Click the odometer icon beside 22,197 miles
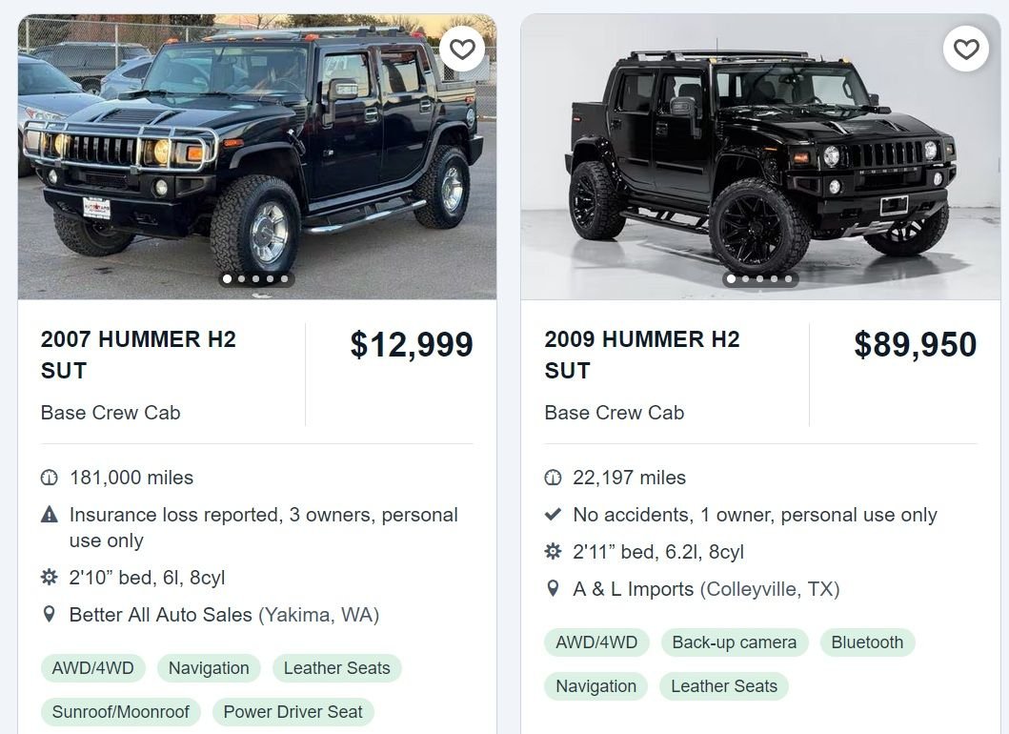 (553, 478)
